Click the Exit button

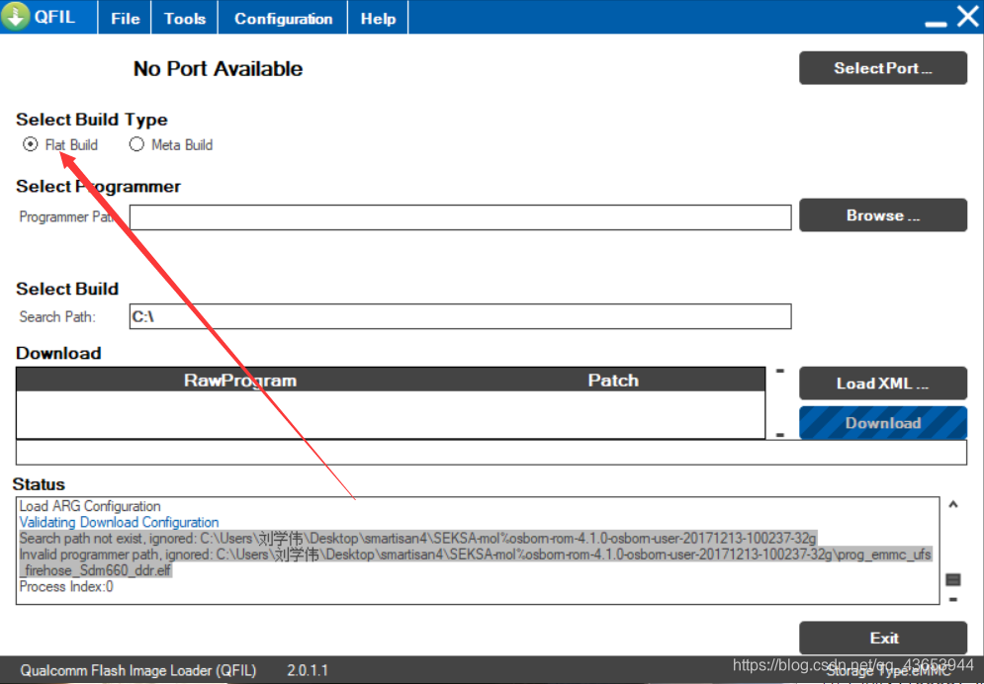[x=882, y=638]
